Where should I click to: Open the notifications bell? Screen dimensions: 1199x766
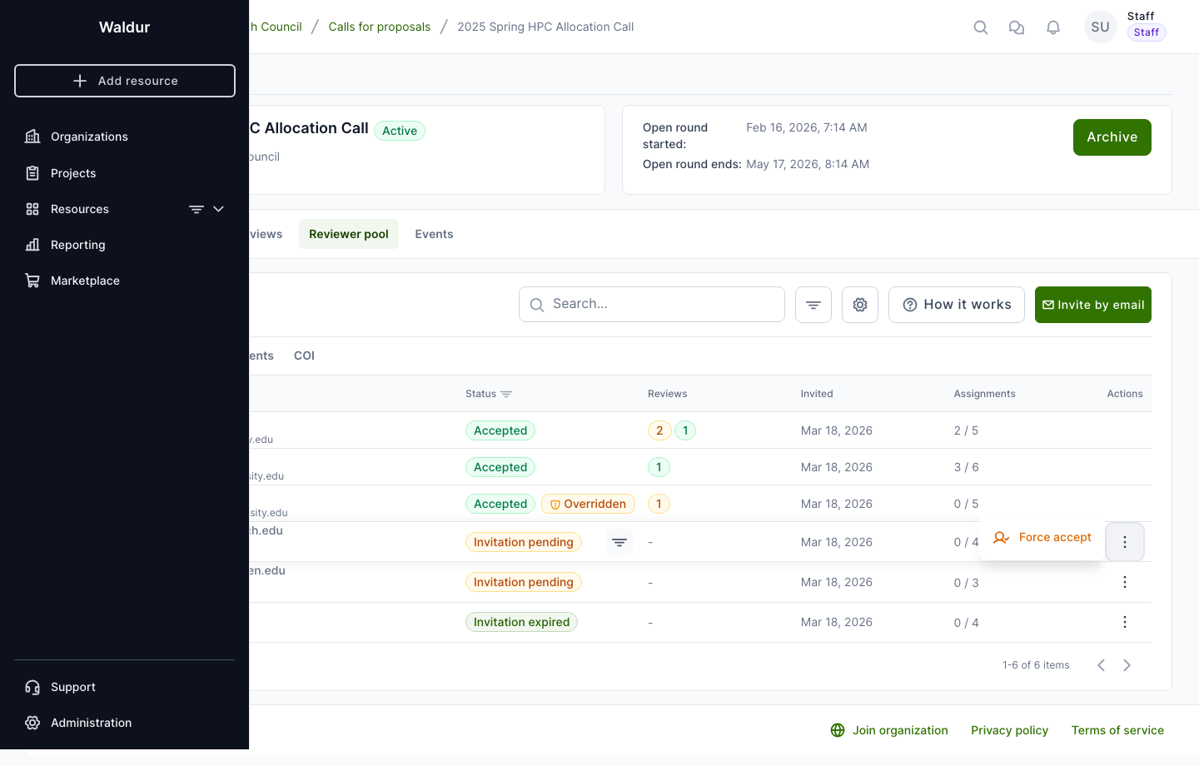point(1053,27)
